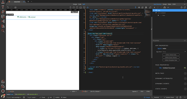Click the App ID input field

(174, 49)
